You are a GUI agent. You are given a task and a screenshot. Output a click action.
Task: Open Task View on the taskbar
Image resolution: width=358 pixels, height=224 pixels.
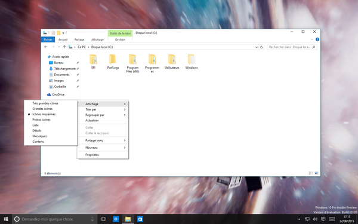pos(103,219)
